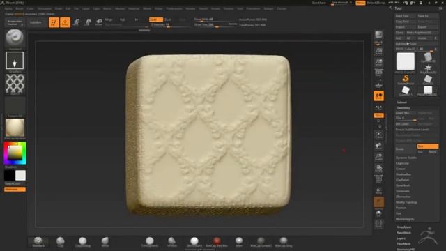Open the DragRect stroke picker
The image size is (446, 251).
pos(15,61)
